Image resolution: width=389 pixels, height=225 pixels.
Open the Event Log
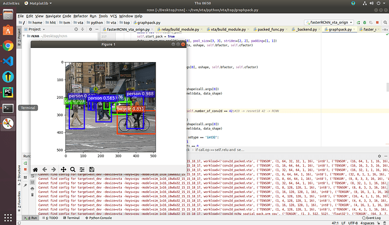pos(372,218)
